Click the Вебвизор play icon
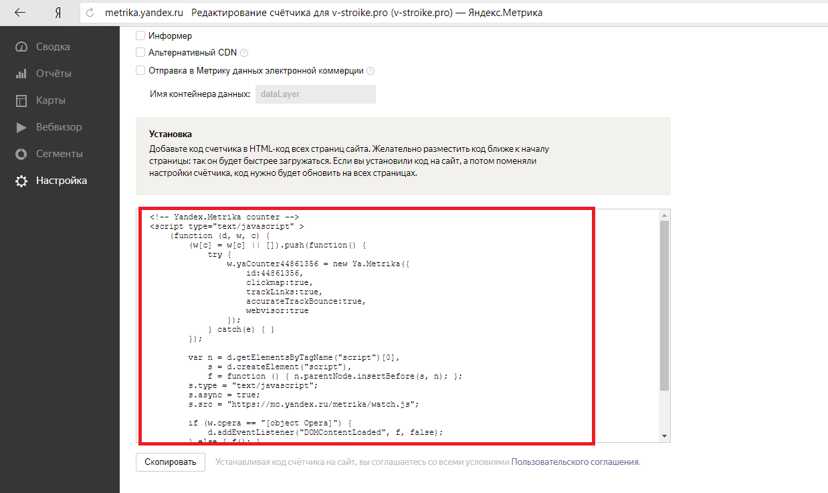Viewport: 828px width, 493px height. 21,127
